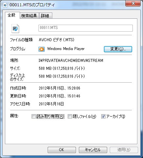143x158 pixels.
Task: Close the properties dialog window
Action: coord(133,4)
